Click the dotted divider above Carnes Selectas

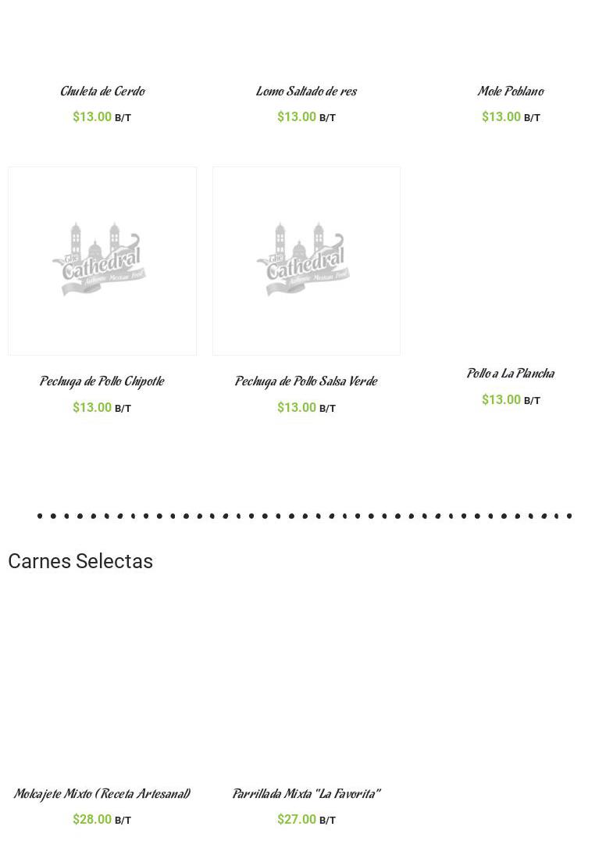(305, 516)
